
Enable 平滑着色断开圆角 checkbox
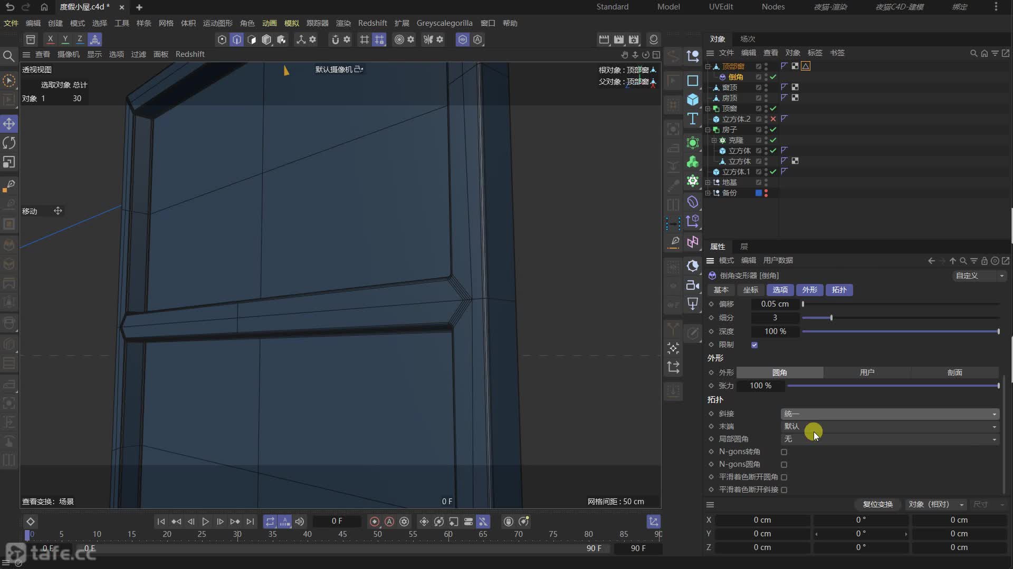[784, 477]
